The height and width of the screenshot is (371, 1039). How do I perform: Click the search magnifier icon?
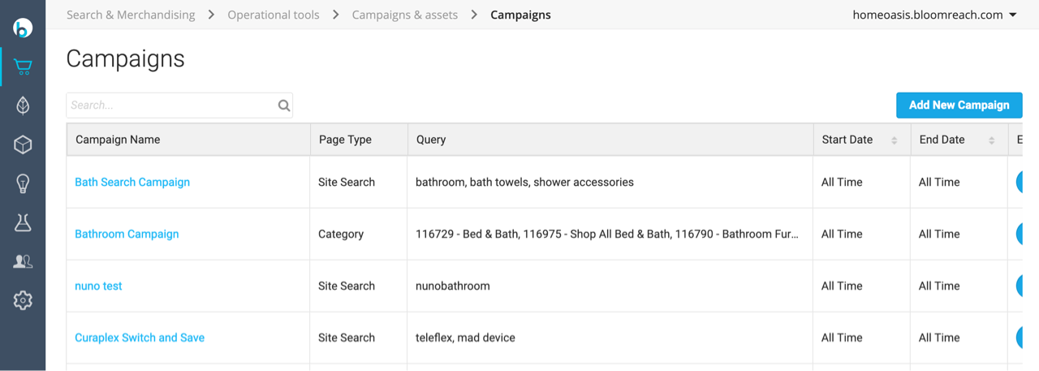point(283,106)
